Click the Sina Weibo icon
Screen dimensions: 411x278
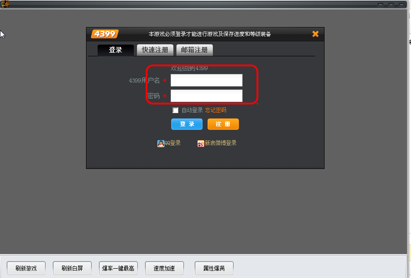[201, 143]
